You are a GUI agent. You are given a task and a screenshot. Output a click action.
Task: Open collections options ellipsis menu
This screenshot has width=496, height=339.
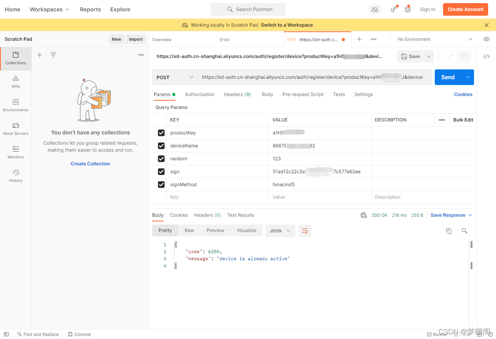tap(141, 55)
